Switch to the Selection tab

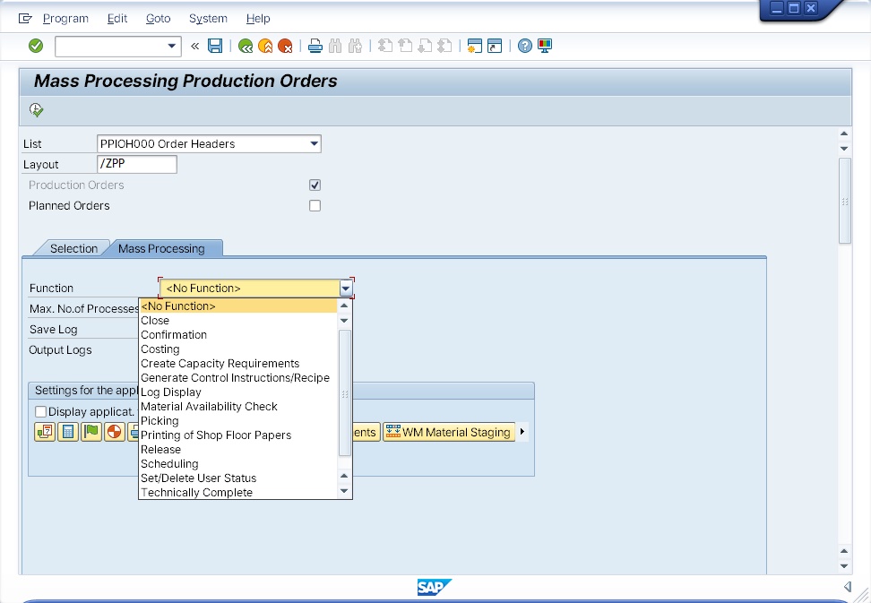click(x=73, y=249)
